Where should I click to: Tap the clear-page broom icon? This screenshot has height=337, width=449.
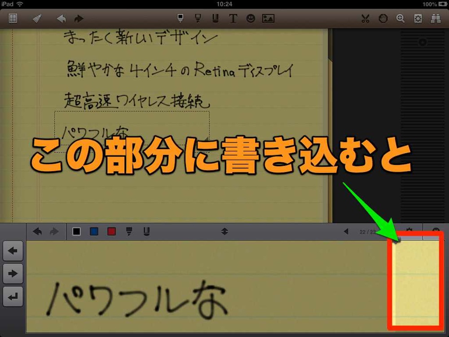coord(37,18)
